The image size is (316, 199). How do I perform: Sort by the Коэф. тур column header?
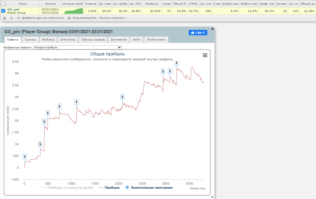[x=267, y=4]
